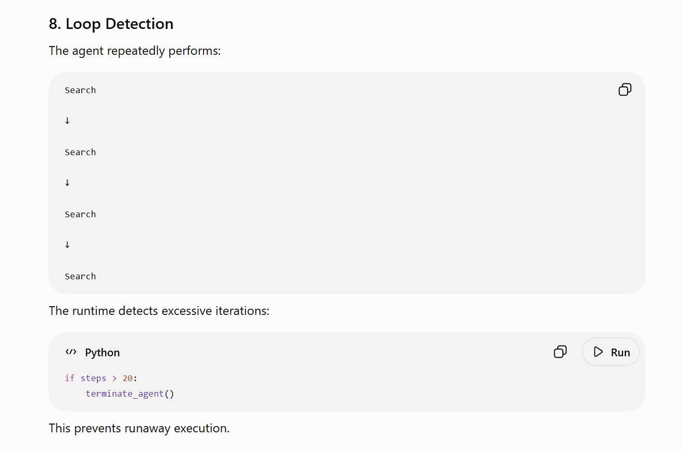Click the number 20 in the condition
This screenshot has height=453, width=682.
(127, 378)
